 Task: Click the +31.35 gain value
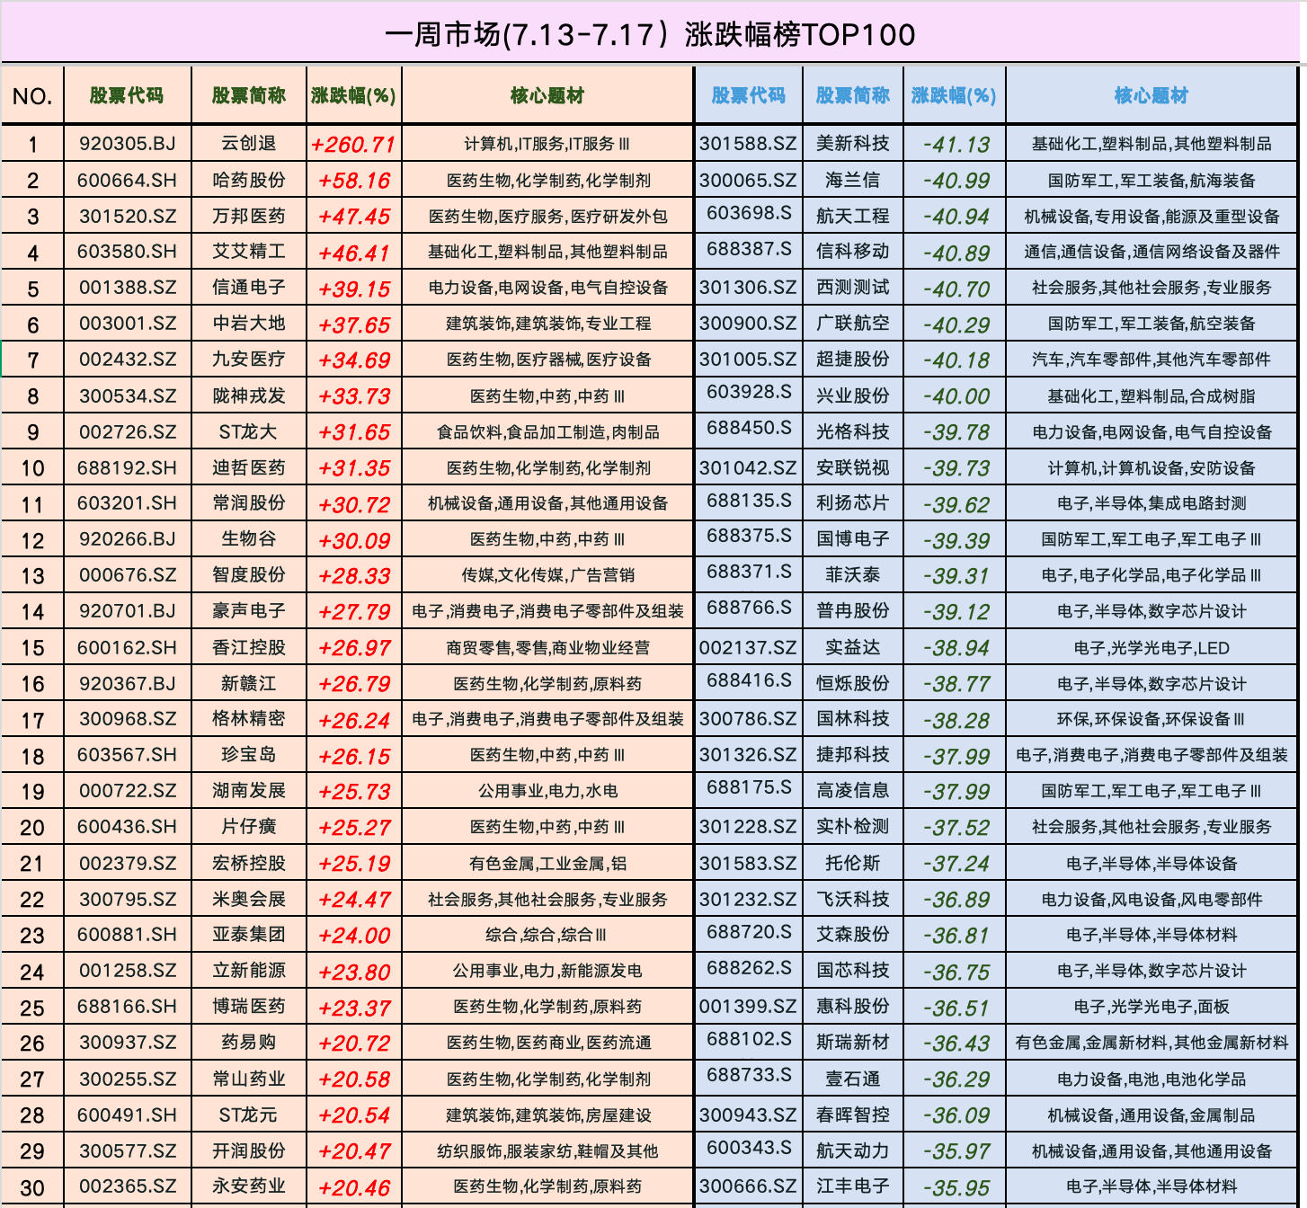pos(354,468)
